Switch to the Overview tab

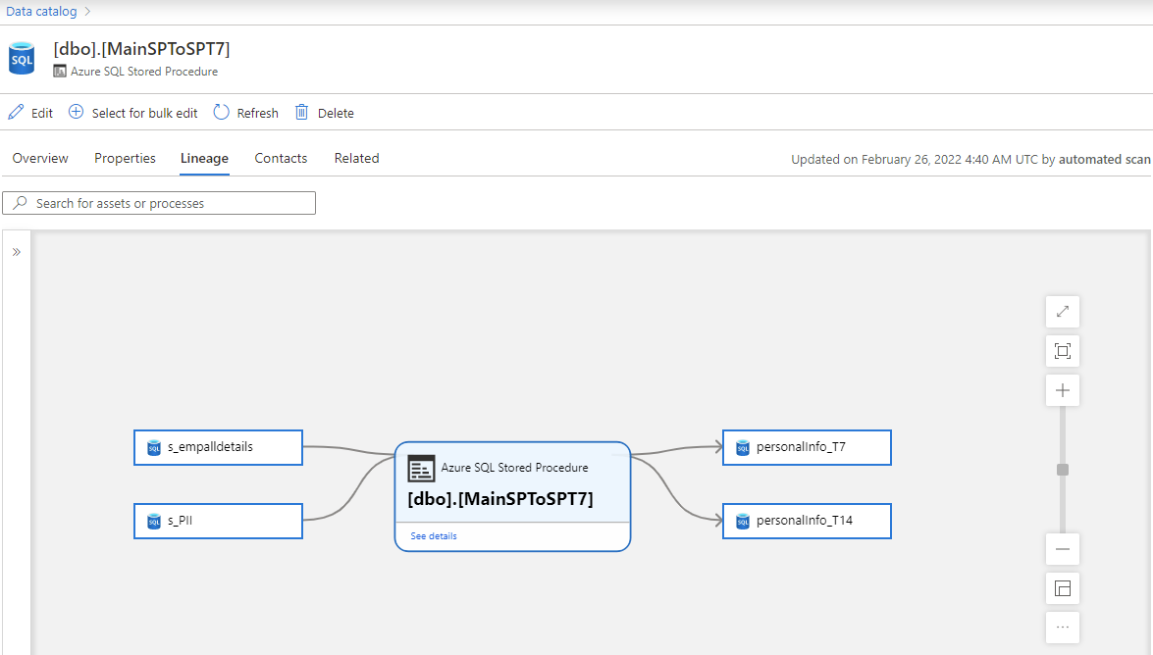coord(39,158)
